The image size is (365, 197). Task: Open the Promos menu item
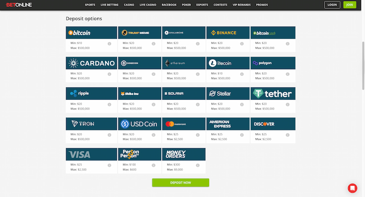[x=262, y=4]
